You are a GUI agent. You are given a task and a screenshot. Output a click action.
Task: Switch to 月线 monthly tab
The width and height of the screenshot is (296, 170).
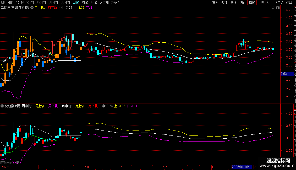94,2
